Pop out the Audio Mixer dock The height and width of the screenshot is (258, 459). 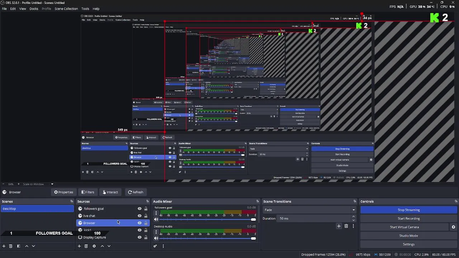point(257,201)
